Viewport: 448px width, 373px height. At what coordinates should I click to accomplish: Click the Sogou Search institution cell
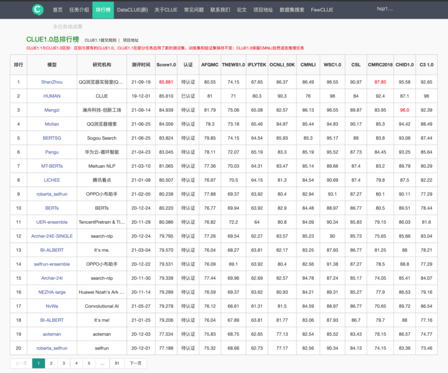(102, 138)
